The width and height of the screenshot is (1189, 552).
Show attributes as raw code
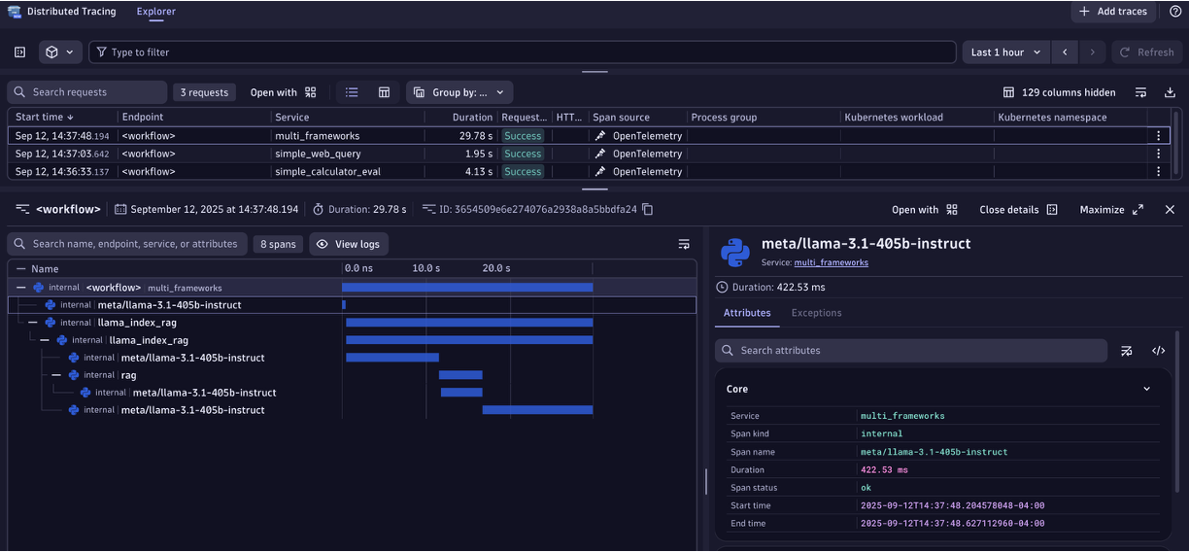tap(1158, 351)
